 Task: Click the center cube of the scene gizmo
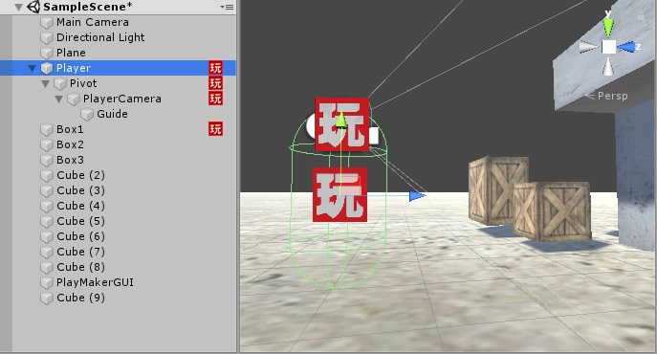coord(609,47)
